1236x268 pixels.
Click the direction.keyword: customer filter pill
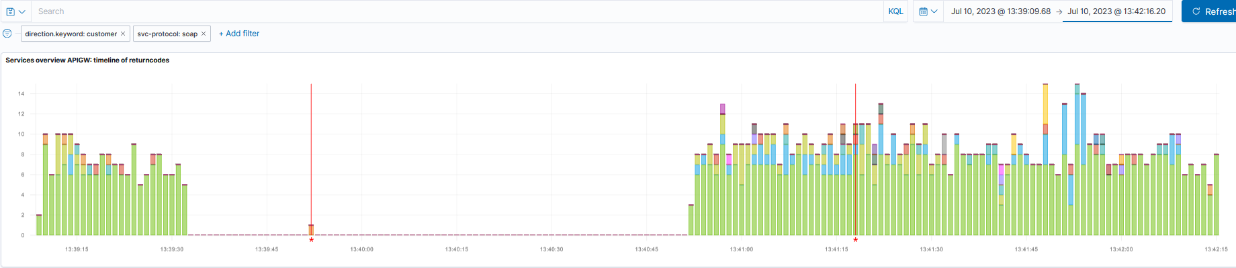[x=71, y=34]
